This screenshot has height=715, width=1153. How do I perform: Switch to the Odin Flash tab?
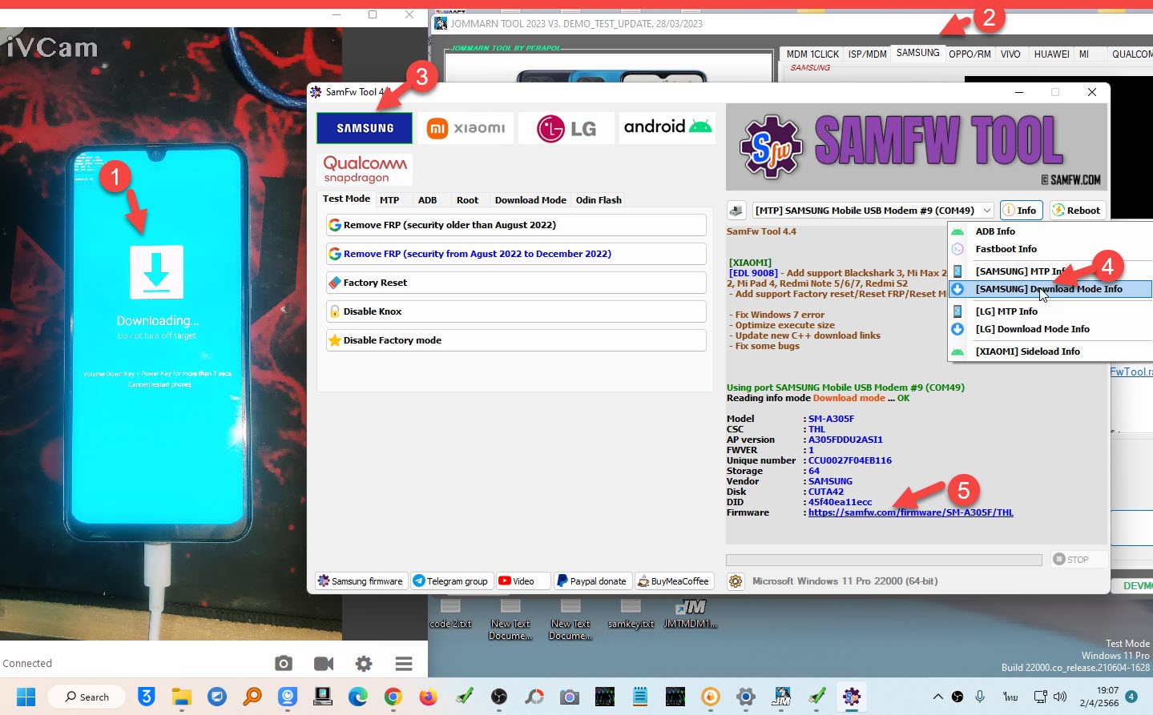pyautogui.click(x=599, y=200)
